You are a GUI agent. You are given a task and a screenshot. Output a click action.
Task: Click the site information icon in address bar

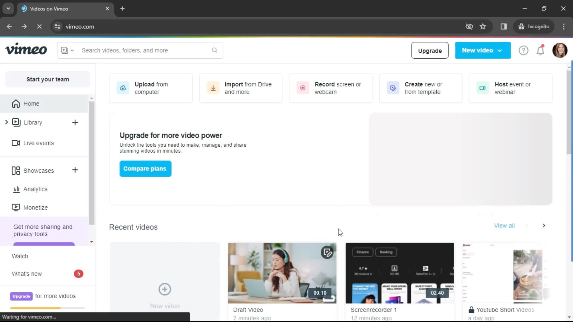coord(57,27)
